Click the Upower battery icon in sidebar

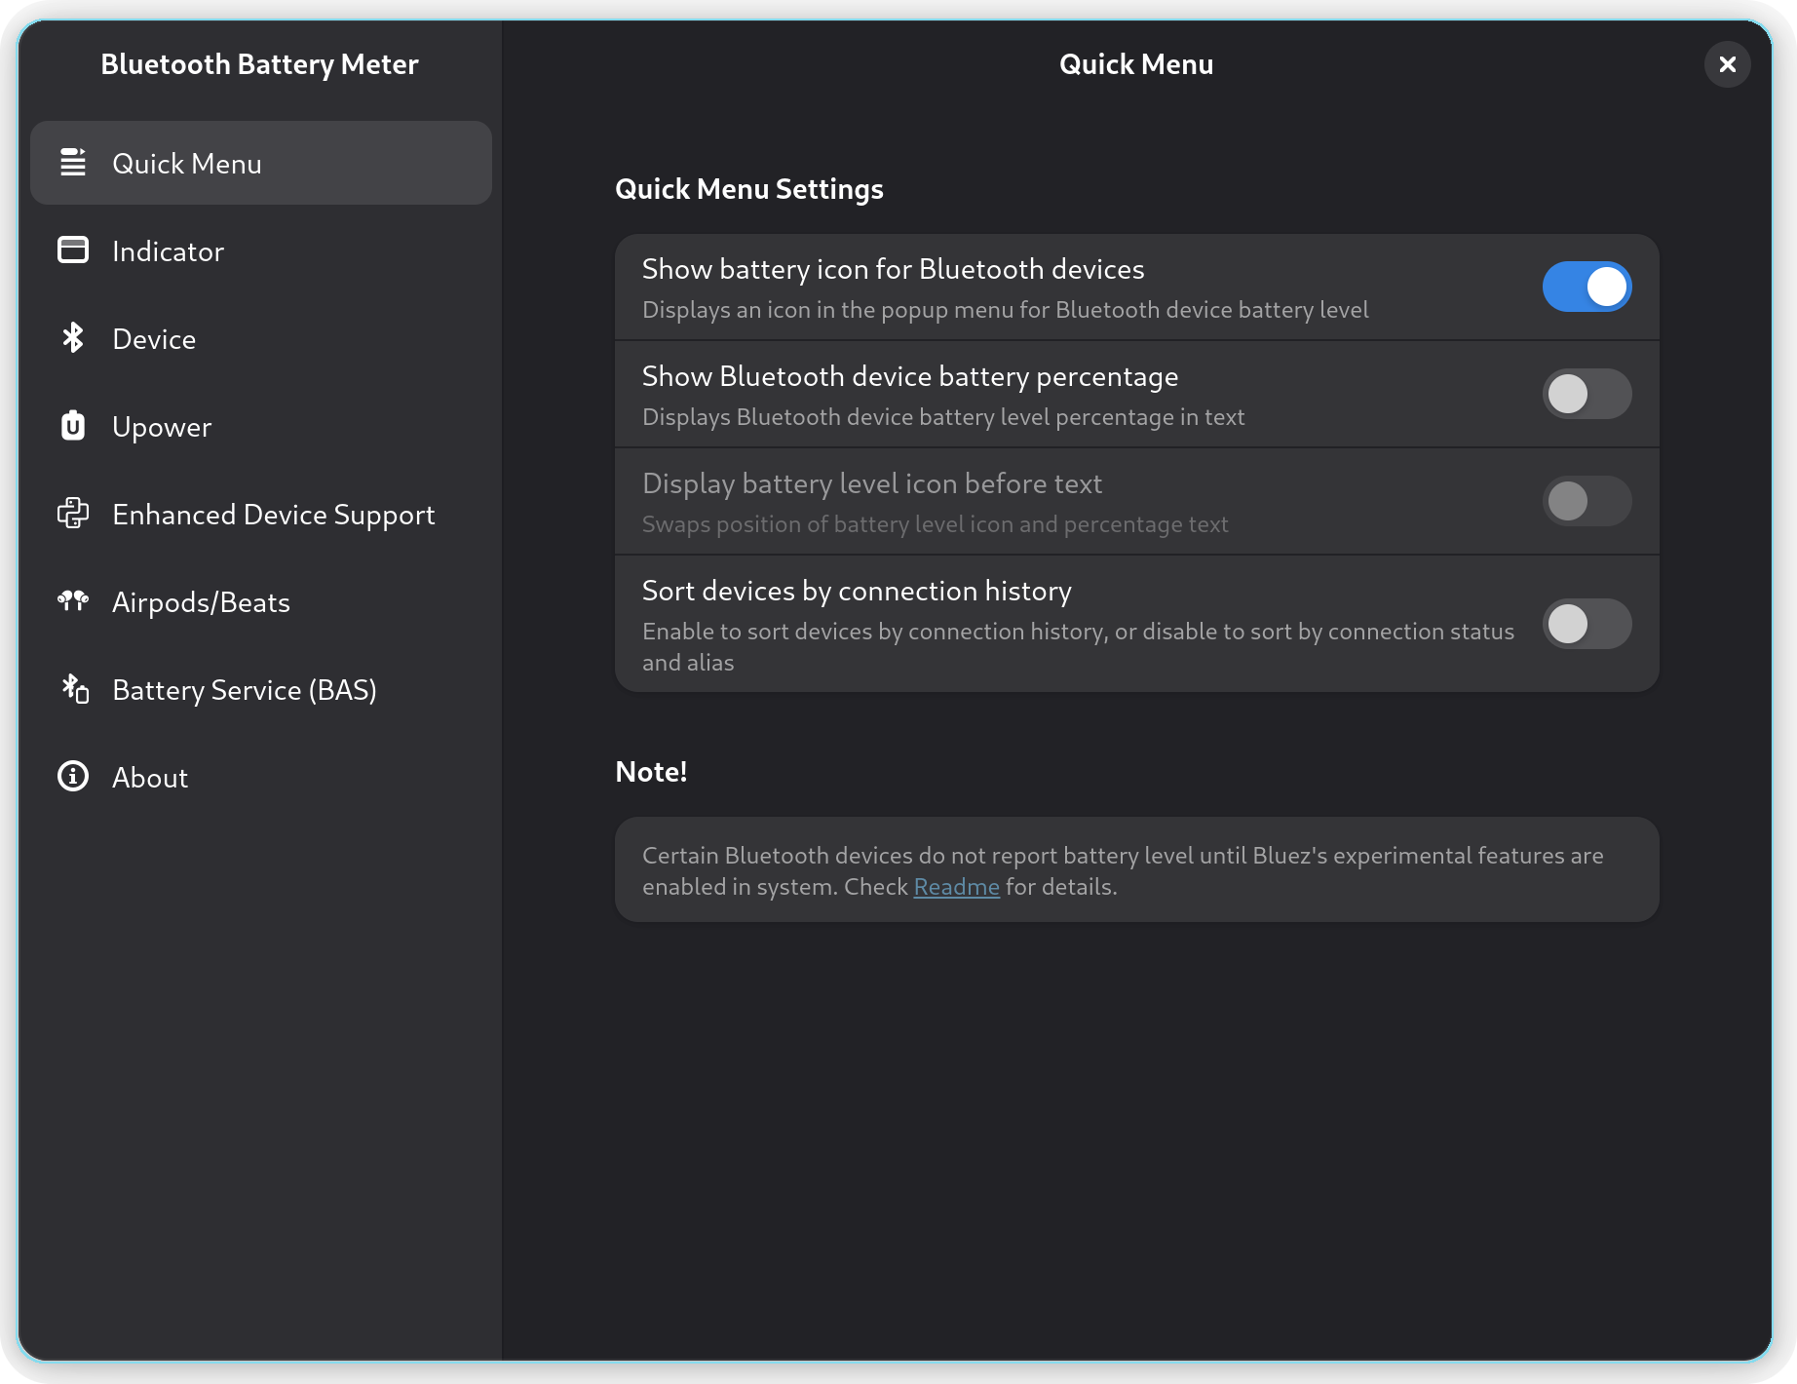click(x=73, y=426)
